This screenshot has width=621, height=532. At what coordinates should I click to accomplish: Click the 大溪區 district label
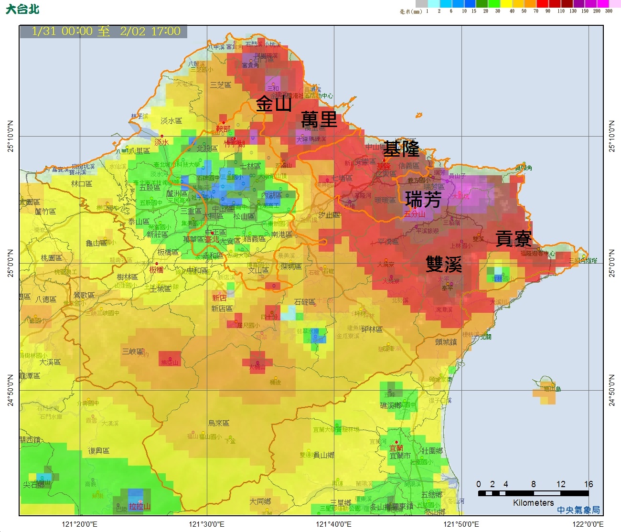(x=50, y=362)
